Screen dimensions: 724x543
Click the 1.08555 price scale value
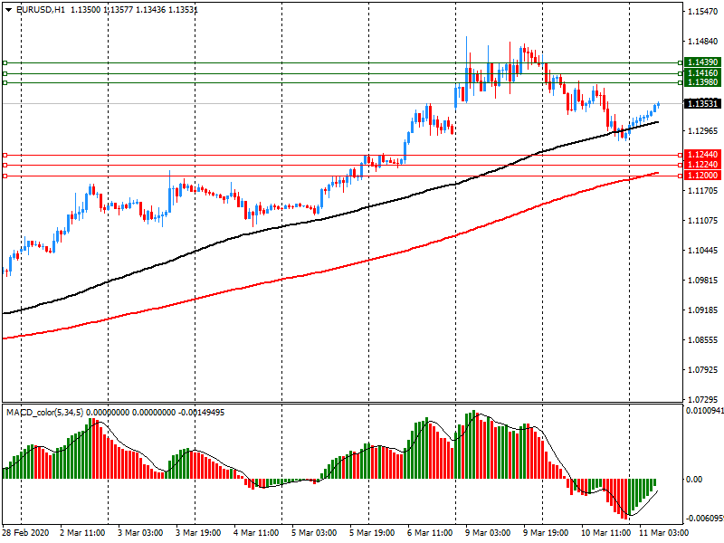(x=703, y=340)
